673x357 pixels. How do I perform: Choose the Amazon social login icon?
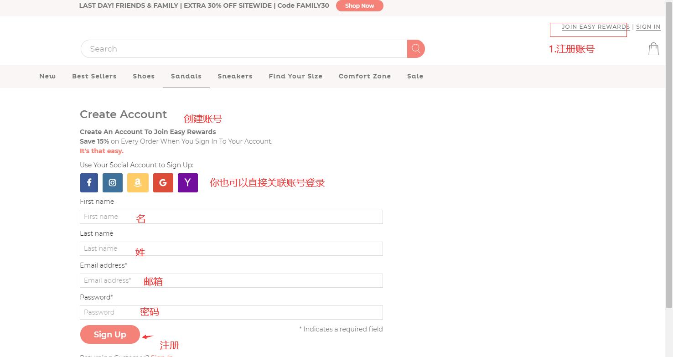[138, 183]
